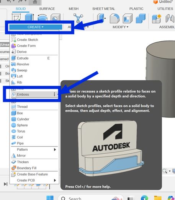Click the Shell toolbar icon
The height and width of the screenshot is (200, 175).
(128, 18)
